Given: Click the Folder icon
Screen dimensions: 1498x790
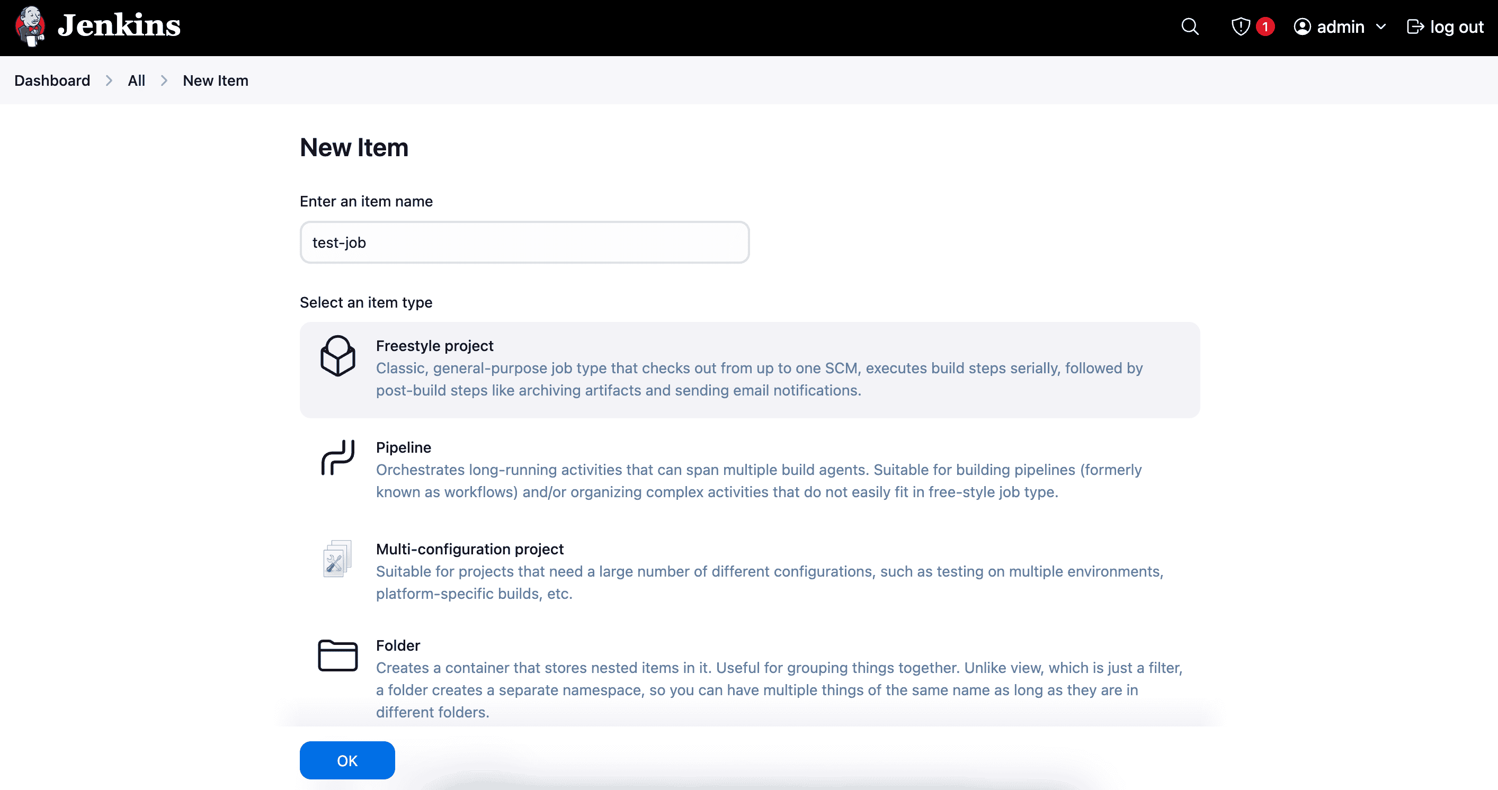Looking at the screenshot, I should coord(337,656).
